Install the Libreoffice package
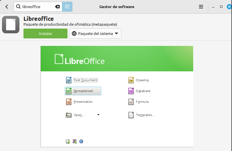 [x=45, y=33]
